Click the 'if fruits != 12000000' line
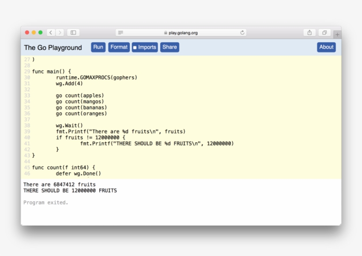The image size is (362, 256). tap(90, 137)
